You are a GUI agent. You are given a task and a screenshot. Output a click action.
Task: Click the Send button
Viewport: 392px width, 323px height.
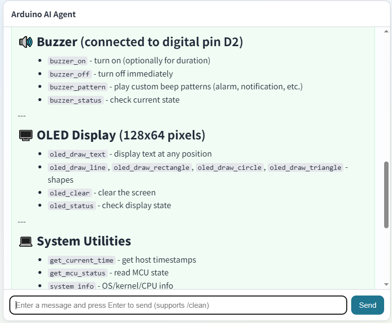tap(367, 305)
